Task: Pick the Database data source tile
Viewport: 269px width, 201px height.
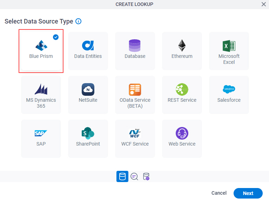Action: point(135,51)
